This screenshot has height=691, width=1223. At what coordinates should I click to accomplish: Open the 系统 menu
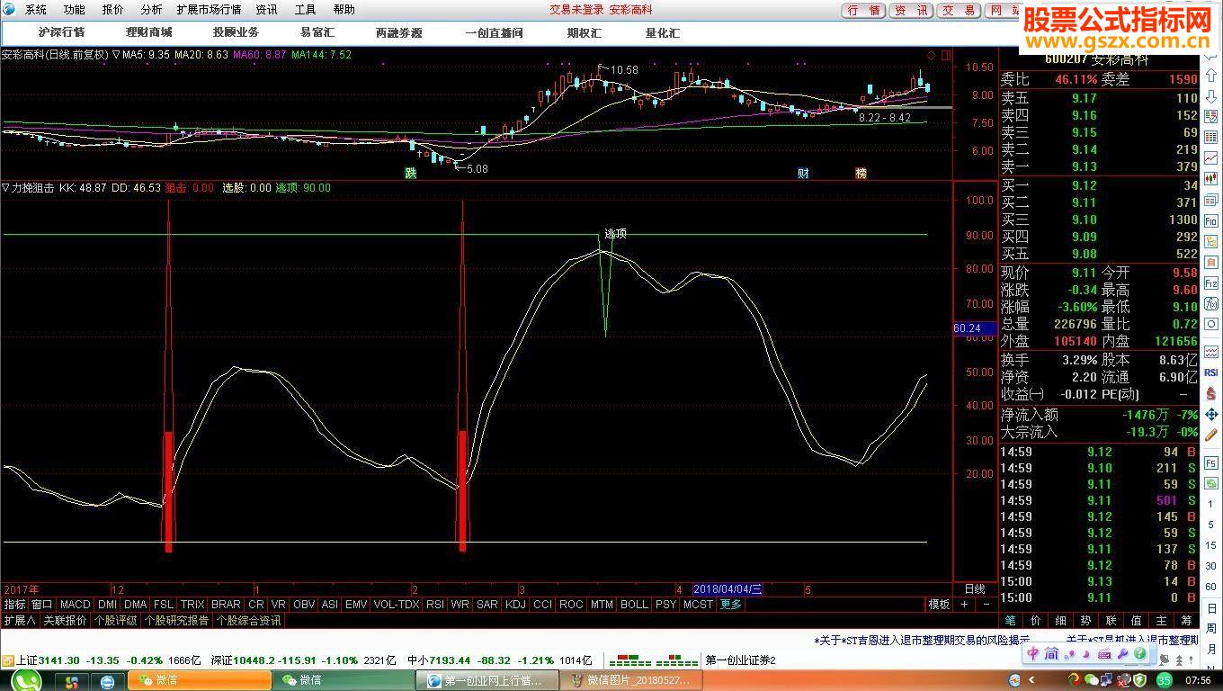click(36, 10)
